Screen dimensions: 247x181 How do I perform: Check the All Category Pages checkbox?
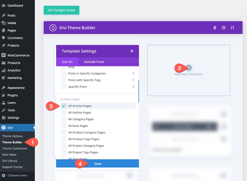[64, 119]
